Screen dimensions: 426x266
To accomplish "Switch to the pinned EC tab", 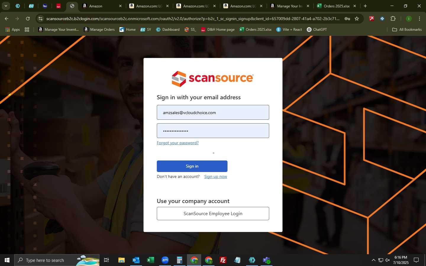I will (31, 6).
